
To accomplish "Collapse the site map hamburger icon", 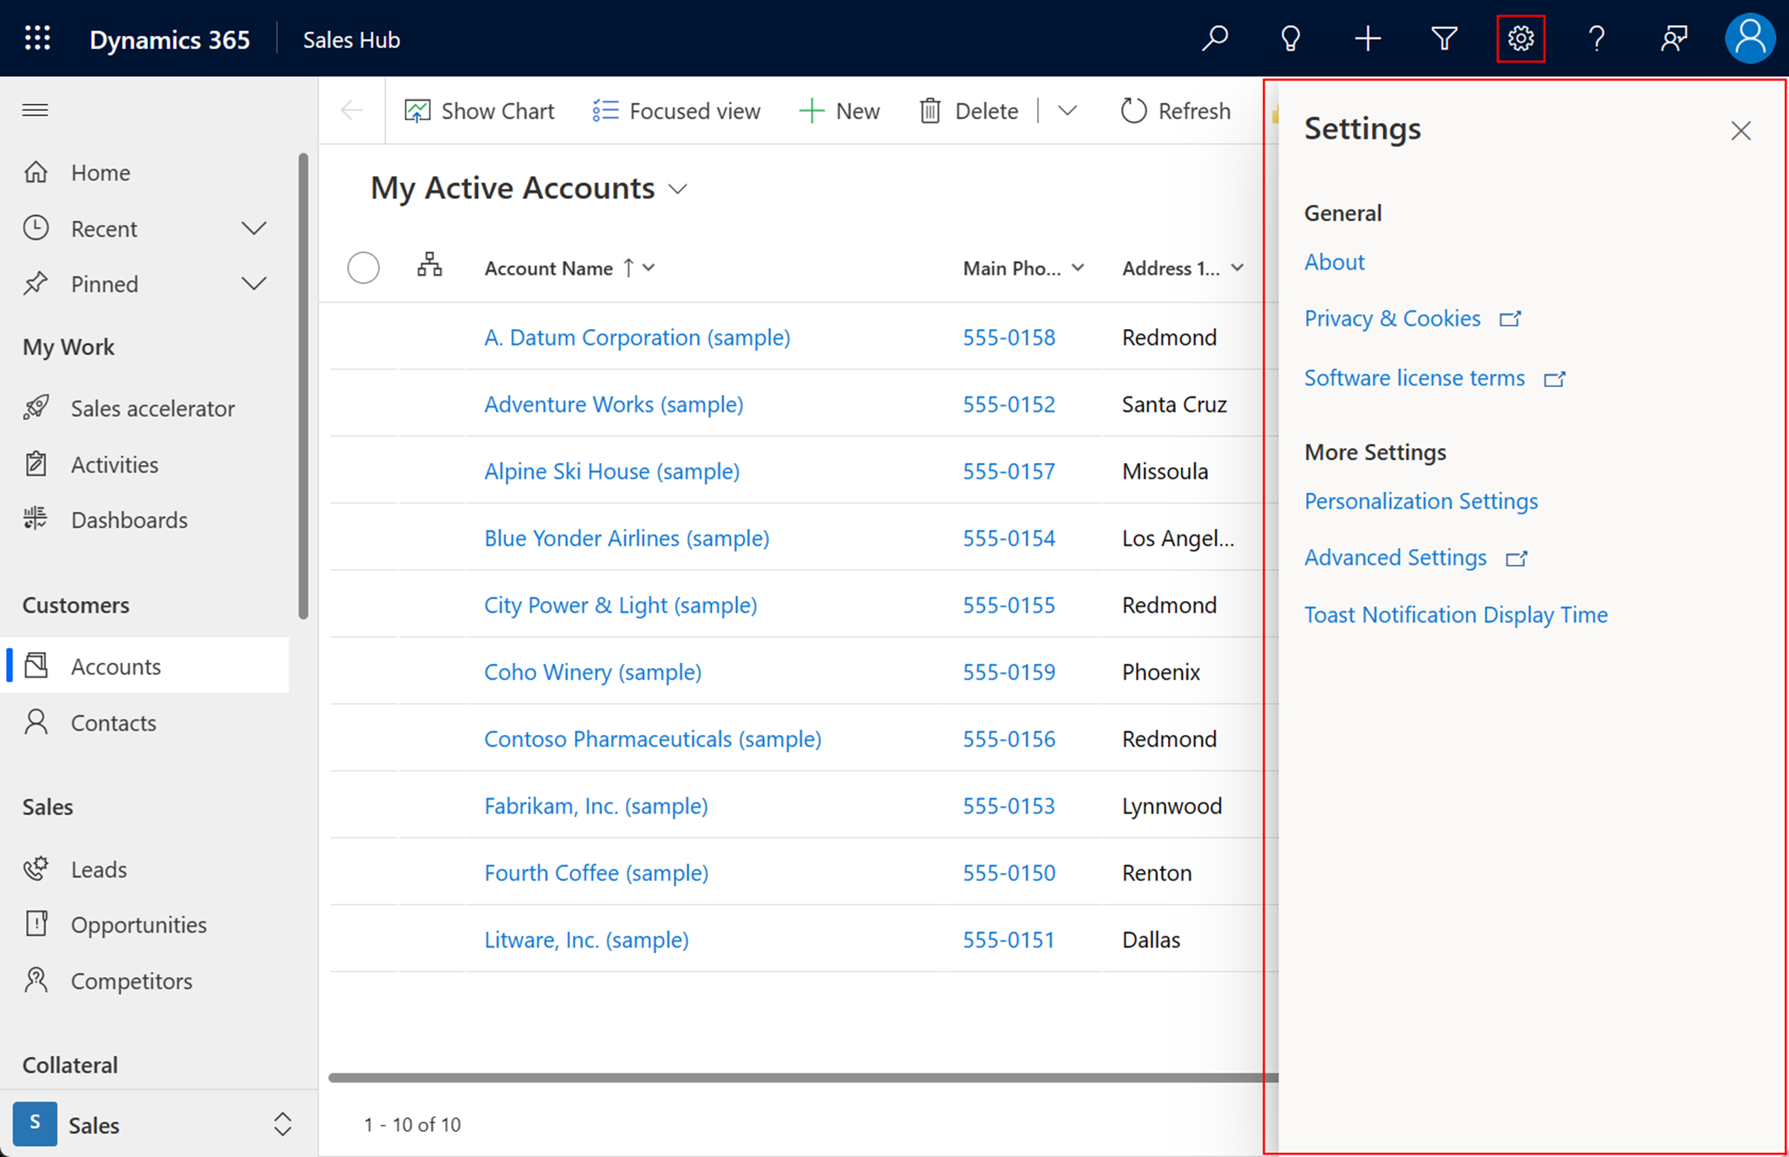I will tap(35, 110).
